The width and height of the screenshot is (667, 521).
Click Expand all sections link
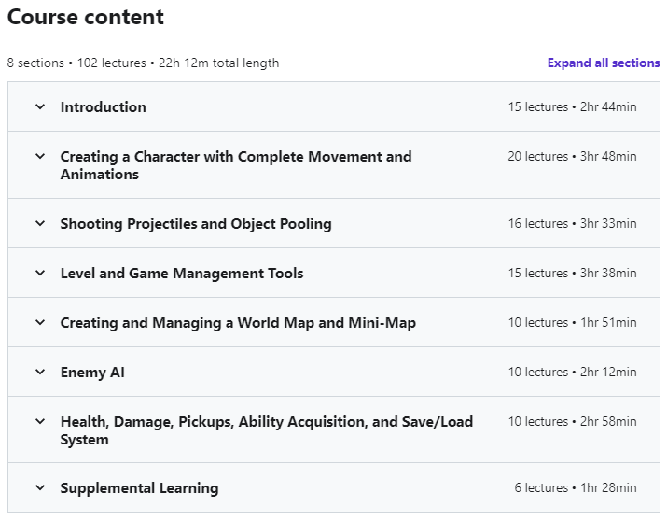604,63
